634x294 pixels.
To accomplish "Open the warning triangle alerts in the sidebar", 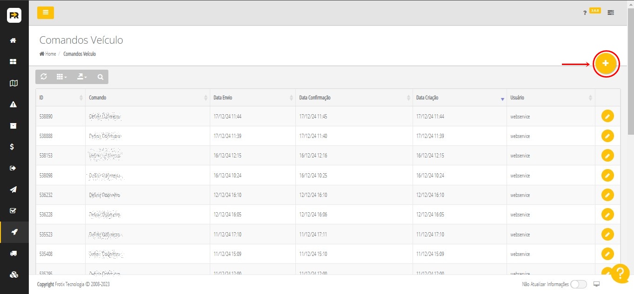I will pyautogui.click(x=13, y=105).
